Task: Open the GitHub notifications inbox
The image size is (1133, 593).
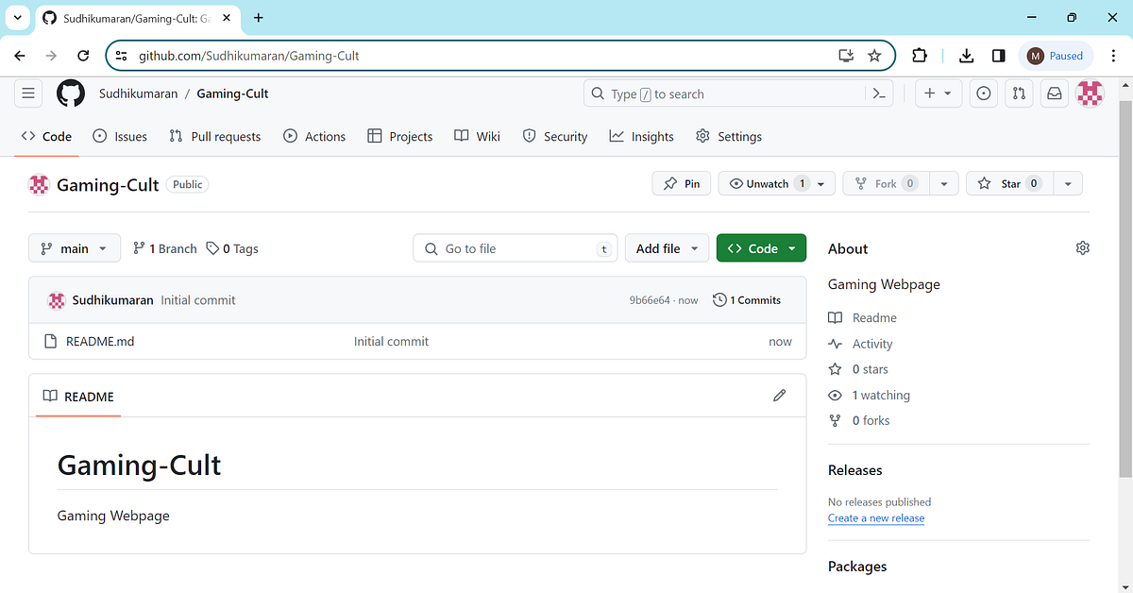Action: [1054, 93]
